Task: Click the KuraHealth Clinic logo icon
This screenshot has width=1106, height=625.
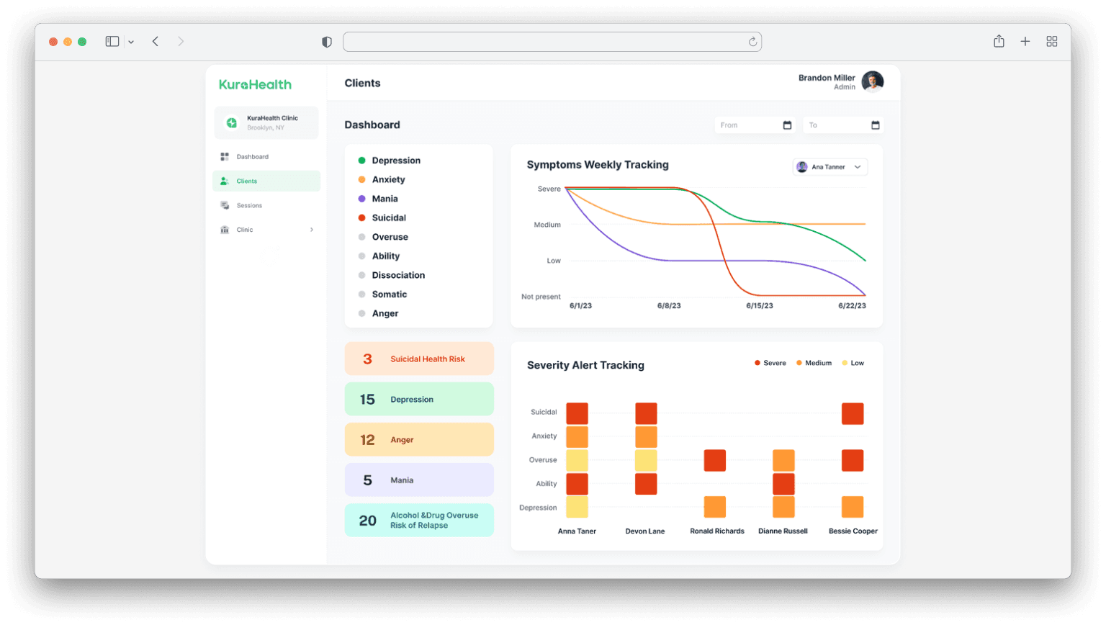Action: click(231, 123)
